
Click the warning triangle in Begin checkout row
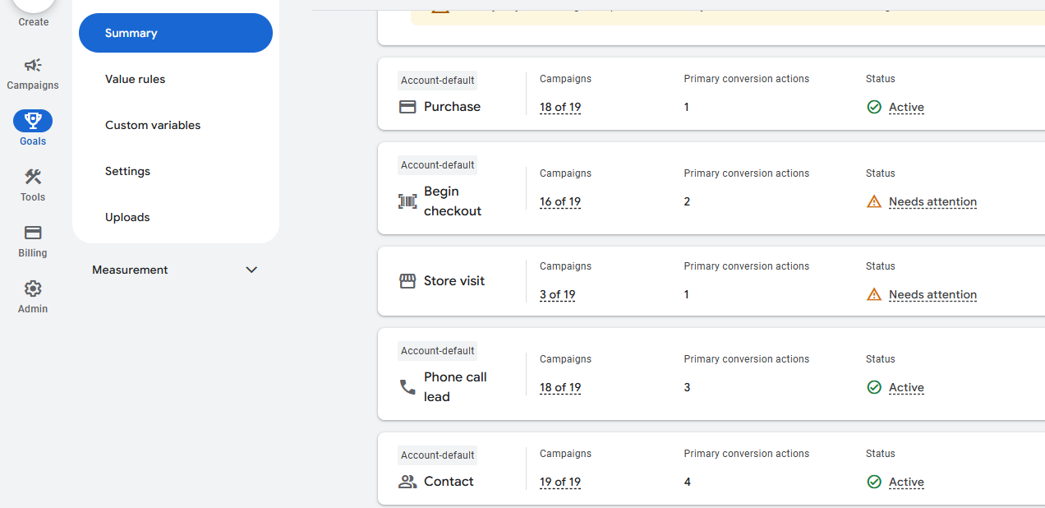pyautogui.click(x=874, y=201)
